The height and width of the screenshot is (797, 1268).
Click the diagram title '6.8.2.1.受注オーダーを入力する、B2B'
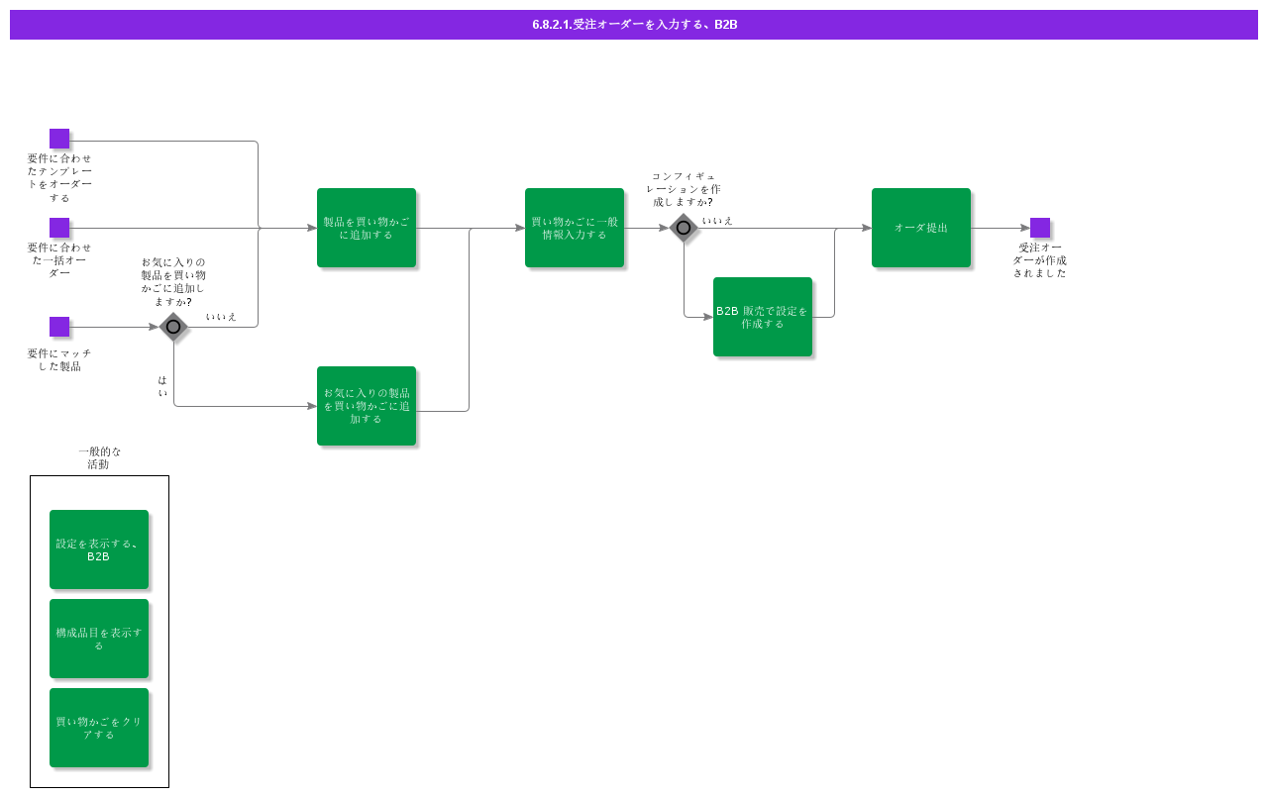click(x=634, y=25)
